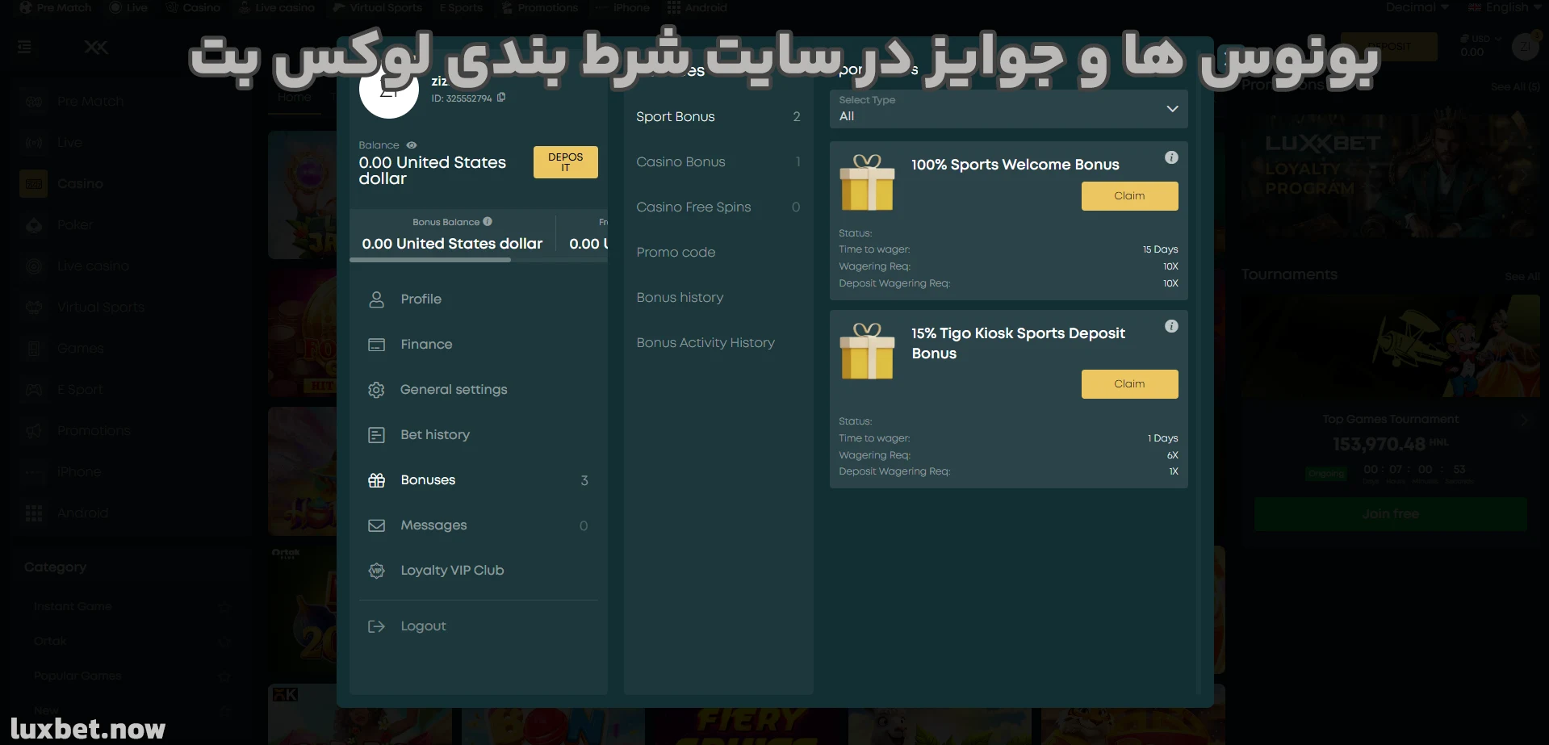Open the Select Type dropdown showing All
This screenshot has width=1549, height=745.
coord(1007,109)
